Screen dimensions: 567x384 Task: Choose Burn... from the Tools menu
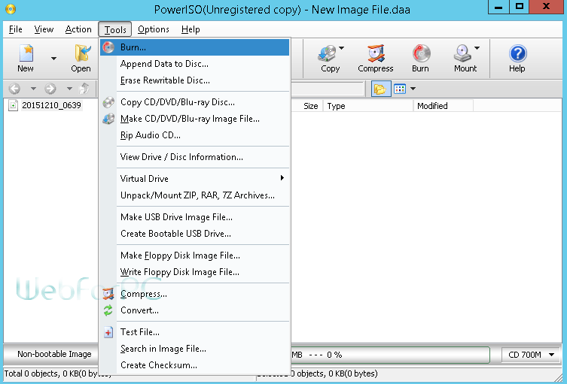tap(194, 47)
